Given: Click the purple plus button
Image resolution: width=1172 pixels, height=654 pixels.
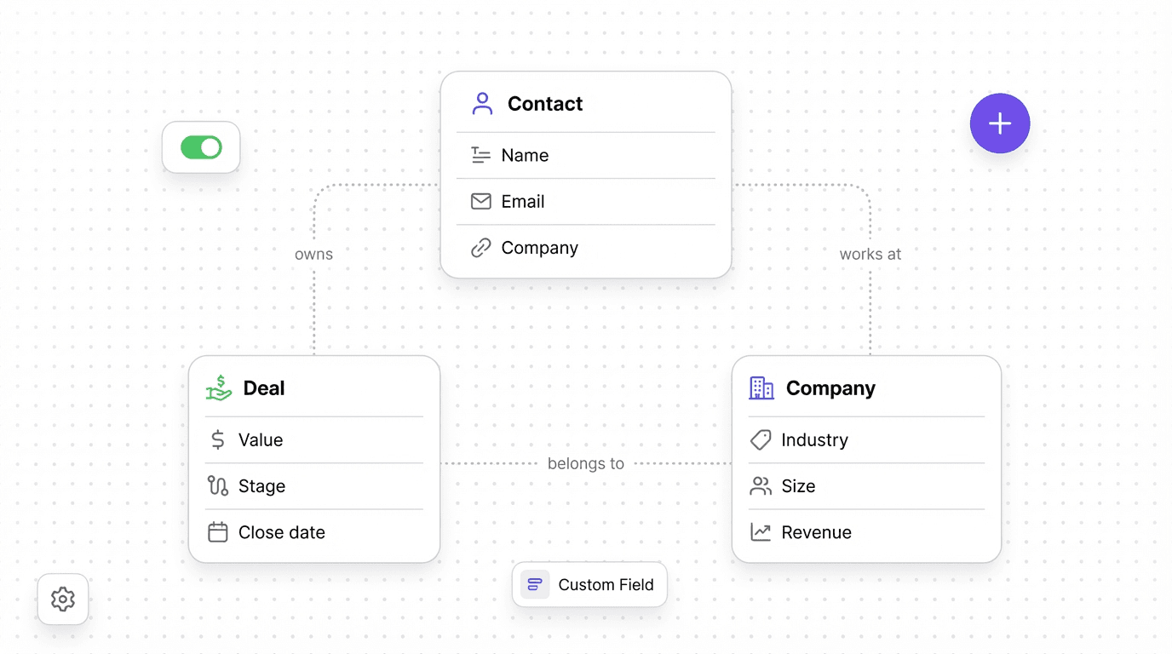Looking at the screenshot, I should (x=1000, y=123).
